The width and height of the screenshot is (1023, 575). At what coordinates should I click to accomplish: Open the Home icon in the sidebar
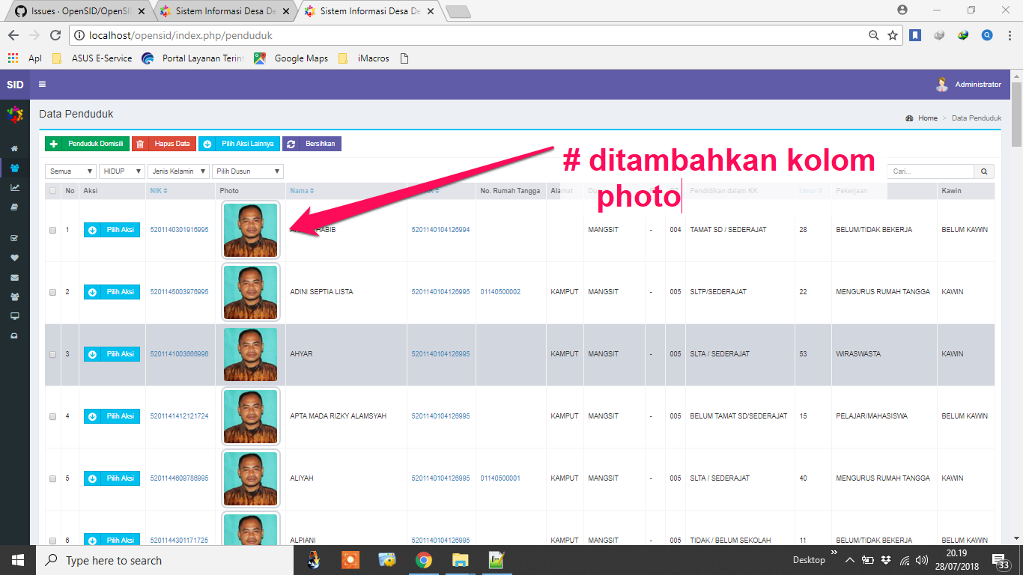pos(13,148)
